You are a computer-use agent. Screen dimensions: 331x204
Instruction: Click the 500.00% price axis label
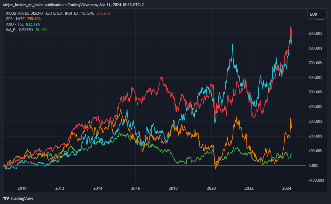click(x=315, y=92)
